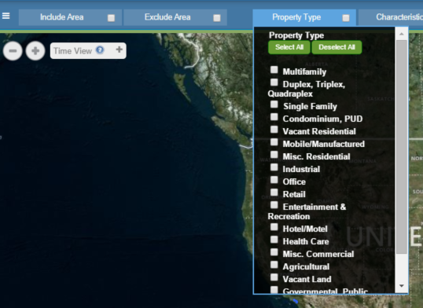This screenshot has width=423, height=308.
Task: Toggle the Include Area checkbox
Action: click(x=111, y=18)
